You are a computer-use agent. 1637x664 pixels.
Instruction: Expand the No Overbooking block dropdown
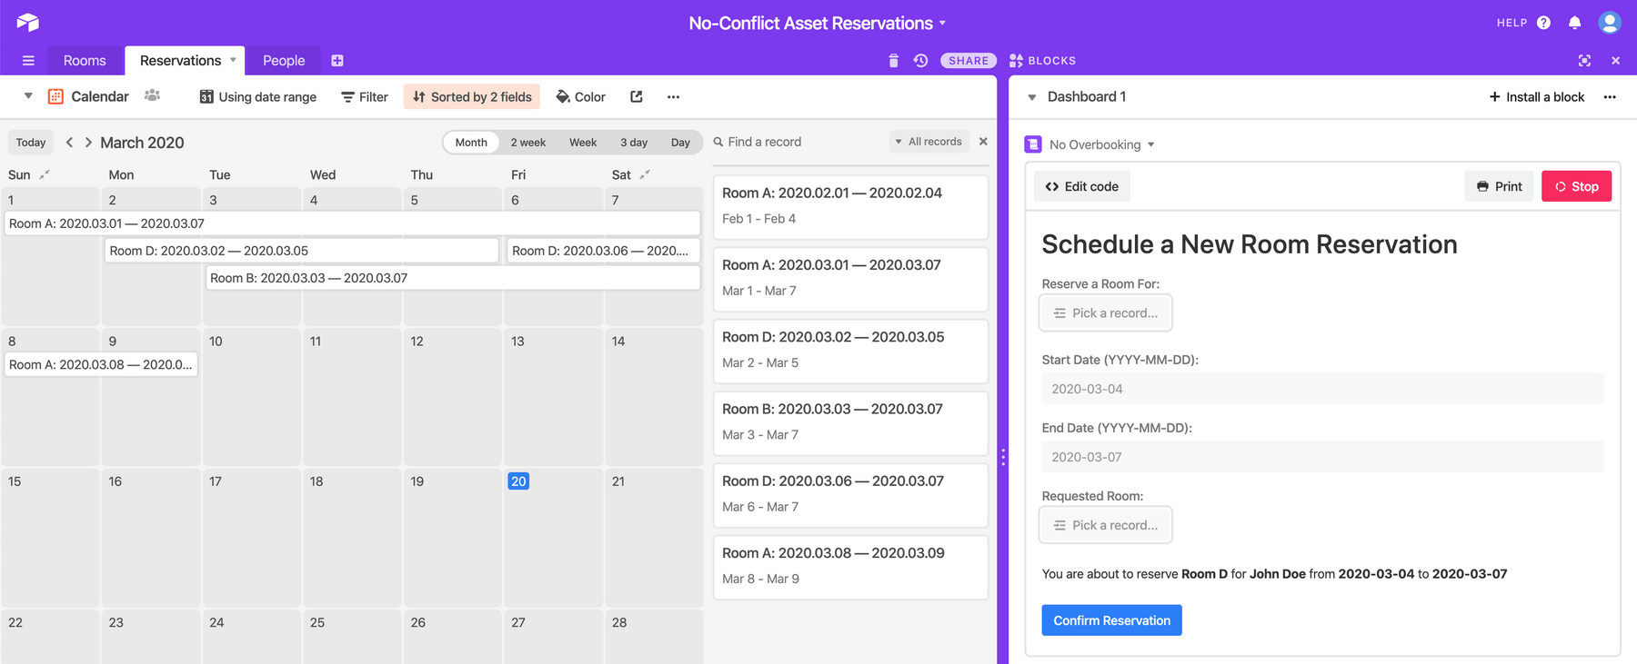(x=1150, y=145)
